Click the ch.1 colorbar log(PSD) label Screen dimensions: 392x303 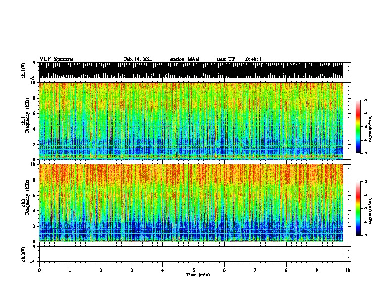pyautogui.click(x=370, y=129)
